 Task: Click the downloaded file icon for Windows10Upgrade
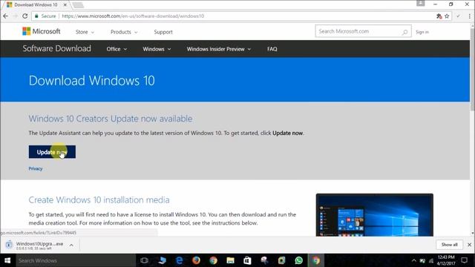9,244
